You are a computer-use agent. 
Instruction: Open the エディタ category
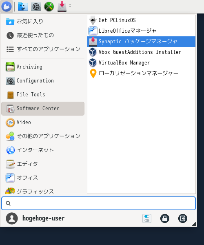(x=43, y=164)
